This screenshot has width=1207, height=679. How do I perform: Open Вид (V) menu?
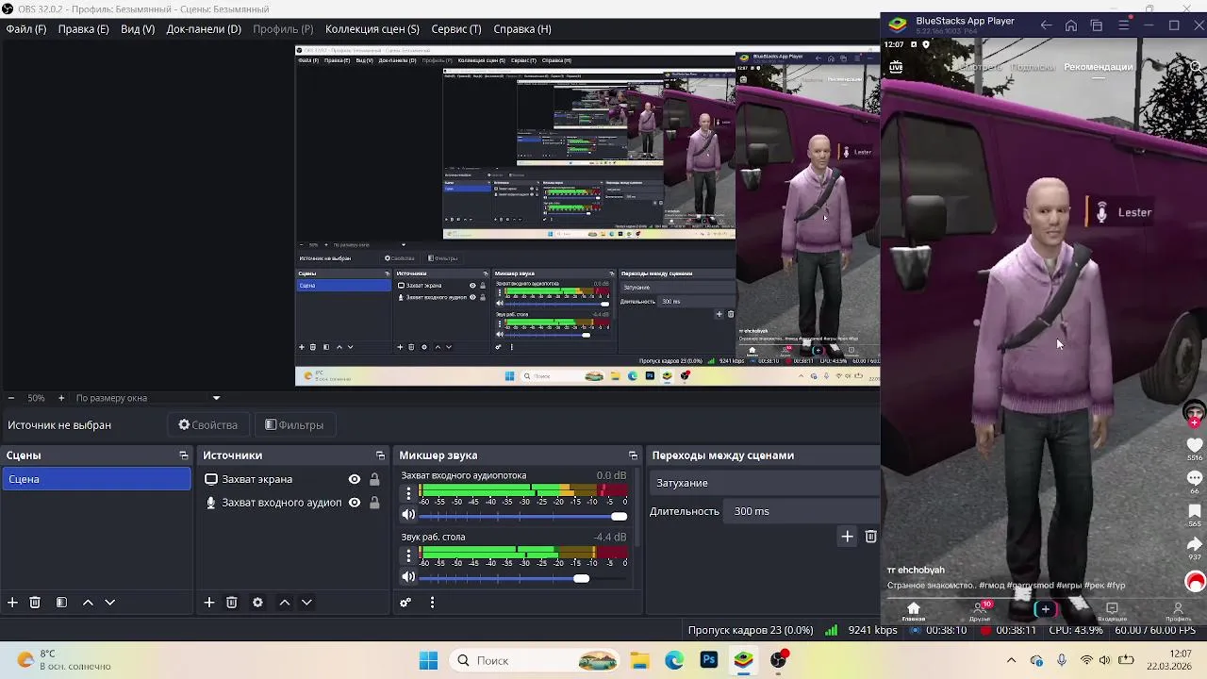(x=138, y=29)
